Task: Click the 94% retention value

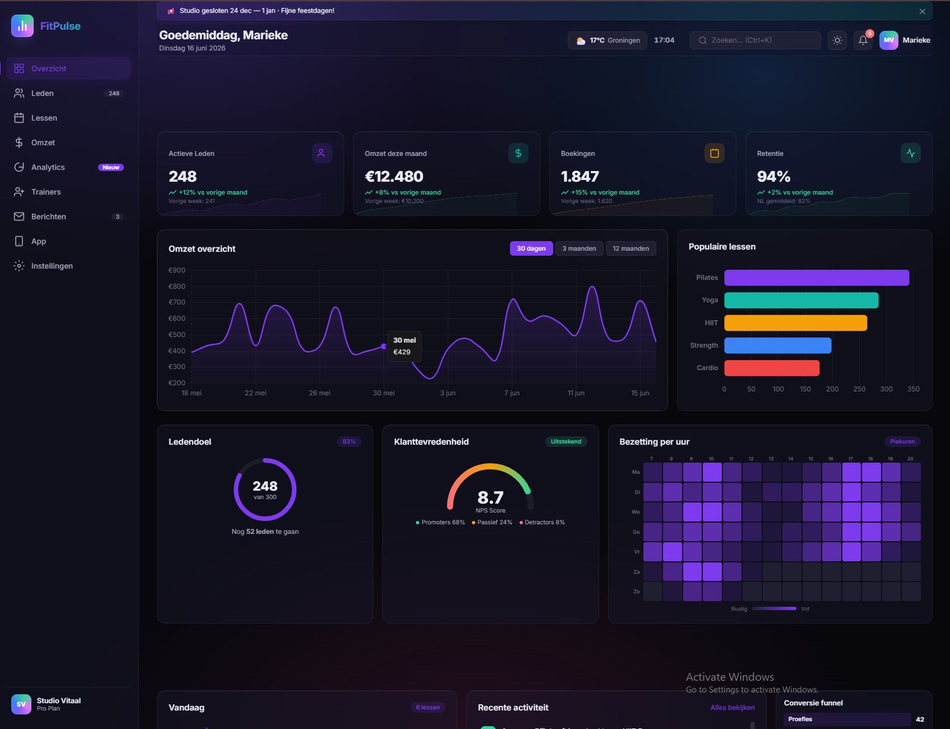Action: [773, 177]
